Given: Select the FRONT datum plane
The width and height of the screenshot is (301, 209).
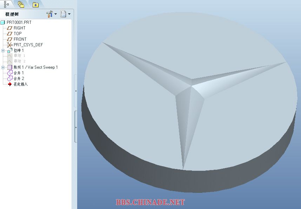Looking at the screenshot, I should (20, 39).
